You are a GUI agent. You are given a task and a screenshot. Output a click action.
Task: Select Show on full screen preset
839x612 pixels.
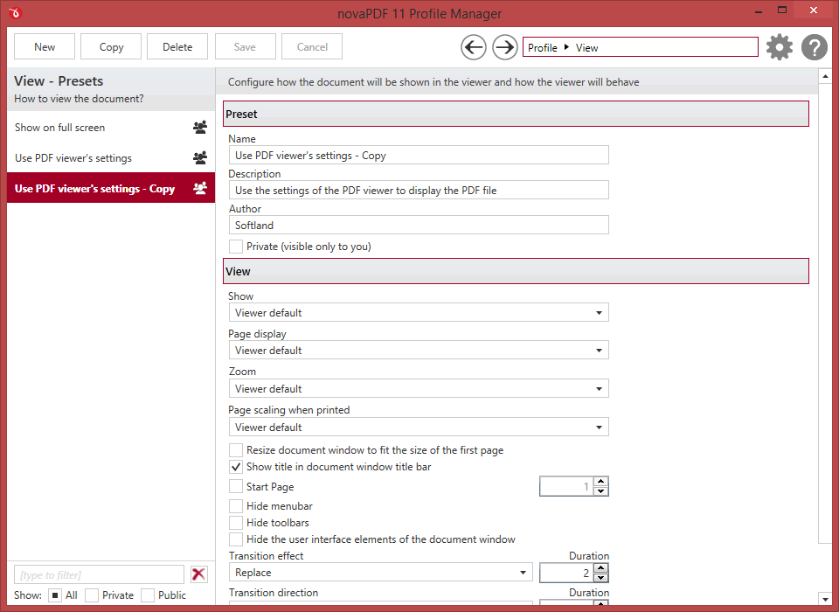coord(111,128)
